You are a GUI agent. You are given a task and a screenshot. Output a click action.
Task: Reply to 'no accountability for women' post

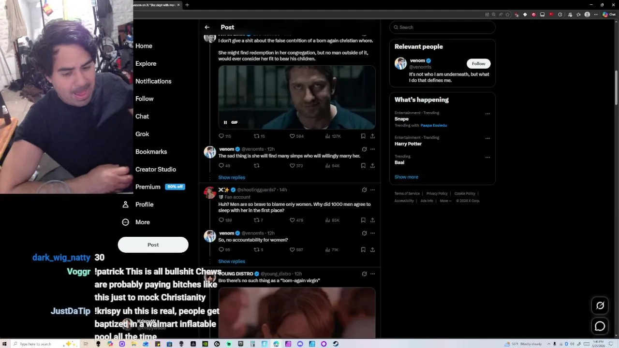point(224,250)
